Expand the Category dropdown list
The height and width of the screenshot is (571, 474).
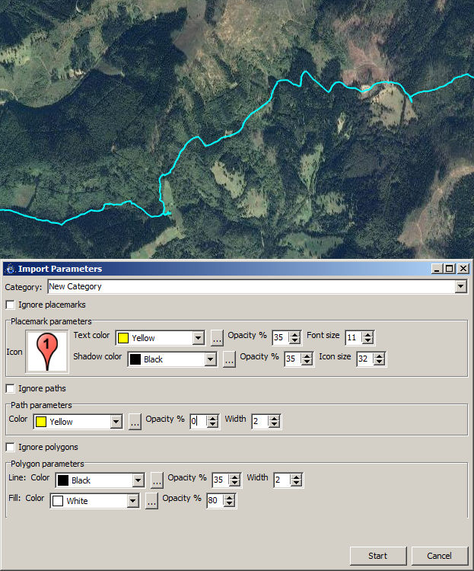(460, 287)
